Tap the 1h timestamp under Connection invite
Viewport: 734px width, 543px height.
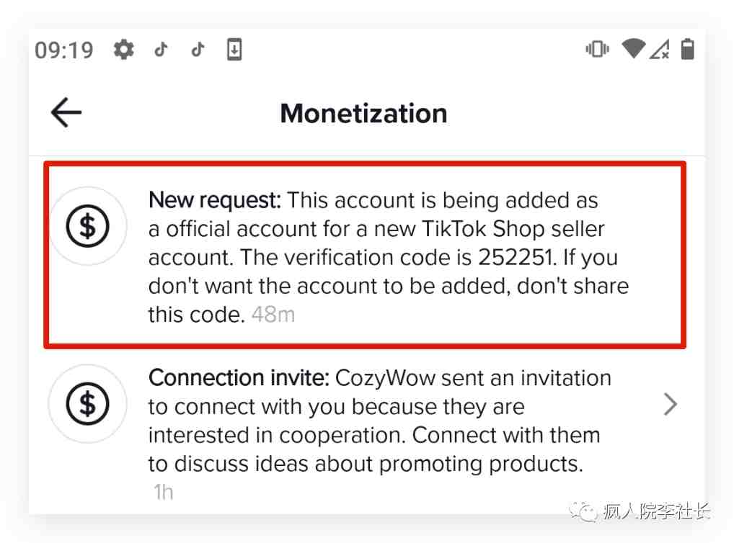[x=163, y=492]
